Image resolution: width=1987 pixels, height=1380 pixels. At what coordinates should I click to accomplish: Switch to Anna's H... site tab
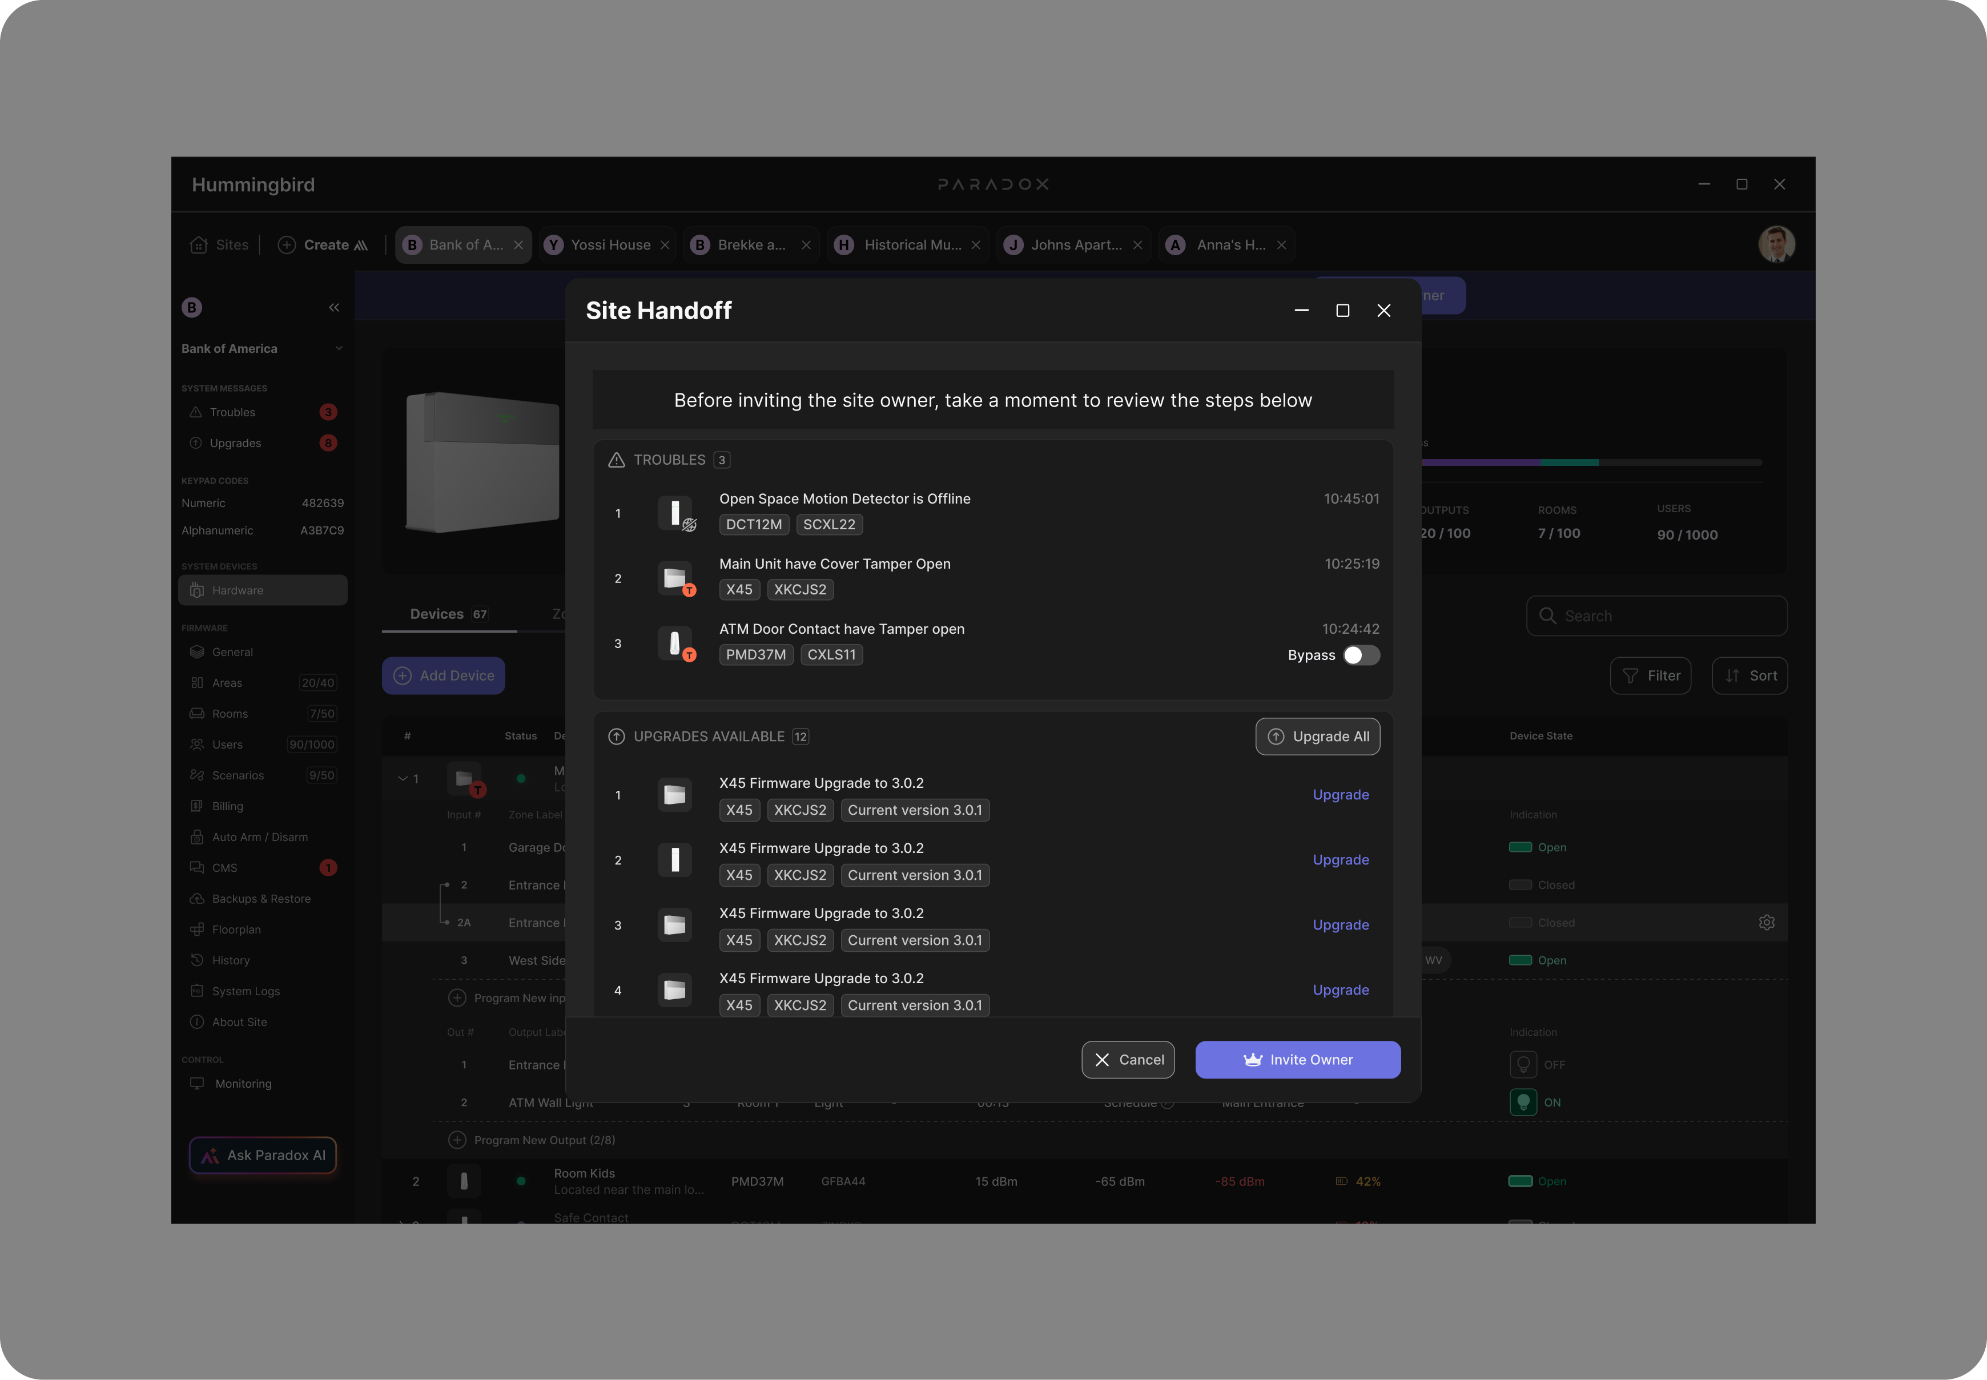(x=1226, y=245)
